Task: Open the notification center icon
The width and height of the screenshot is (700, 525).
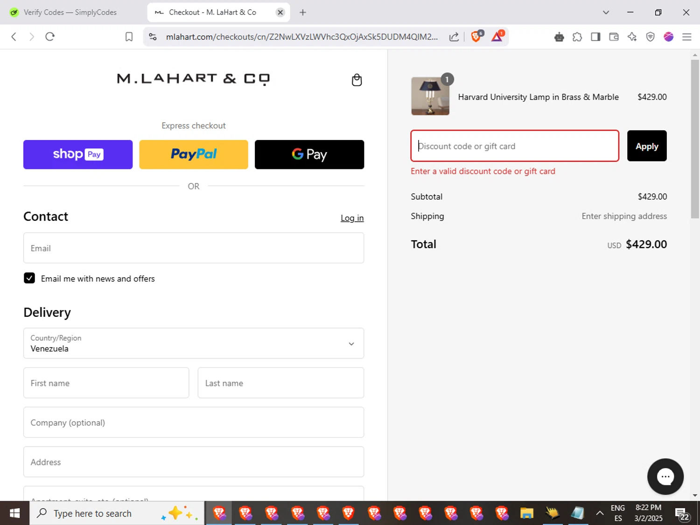Action: click(x=681, y=514)
